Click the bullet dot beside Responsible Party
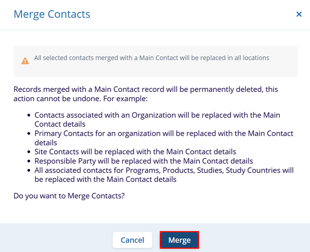The height and width of the screenshot is (252, 310). (29, 161)
